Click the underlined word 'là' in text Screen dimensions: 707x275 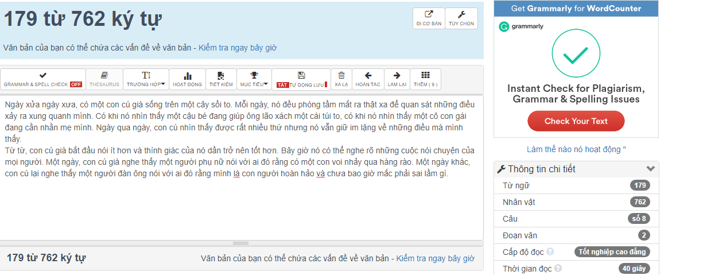click(x=235, y=174)
